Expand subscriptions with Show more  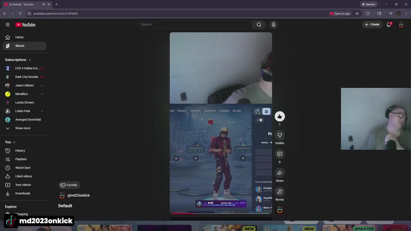coord(24,128)
